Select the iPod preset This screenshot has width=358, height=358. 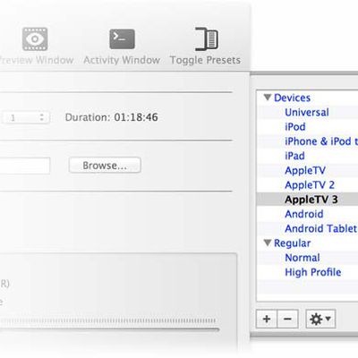tap(295, 127)
